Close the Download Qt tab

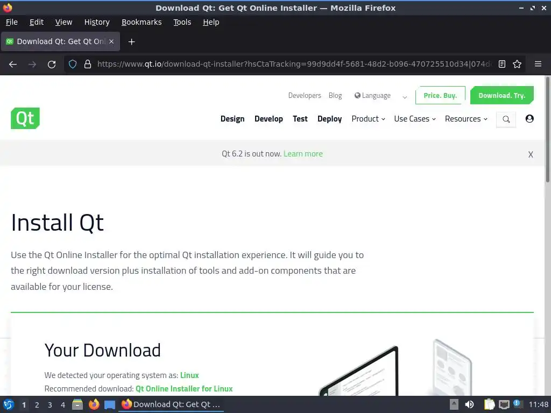[x=111, y=41]
